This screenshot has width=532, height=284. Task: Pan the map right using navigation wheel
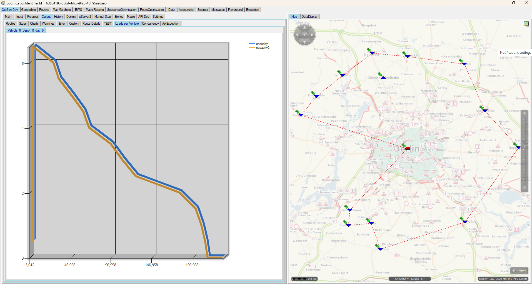click(313, 35)
